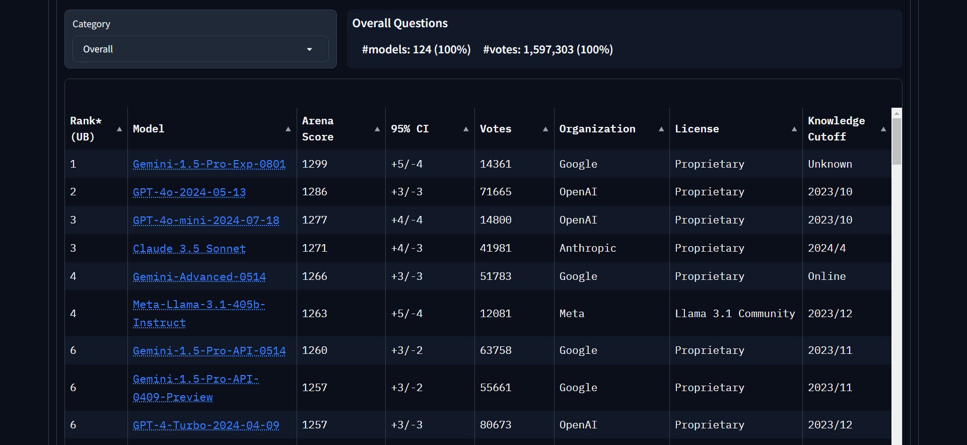
Task: Click the Arena Score value 1286
Action: (315, 192)
